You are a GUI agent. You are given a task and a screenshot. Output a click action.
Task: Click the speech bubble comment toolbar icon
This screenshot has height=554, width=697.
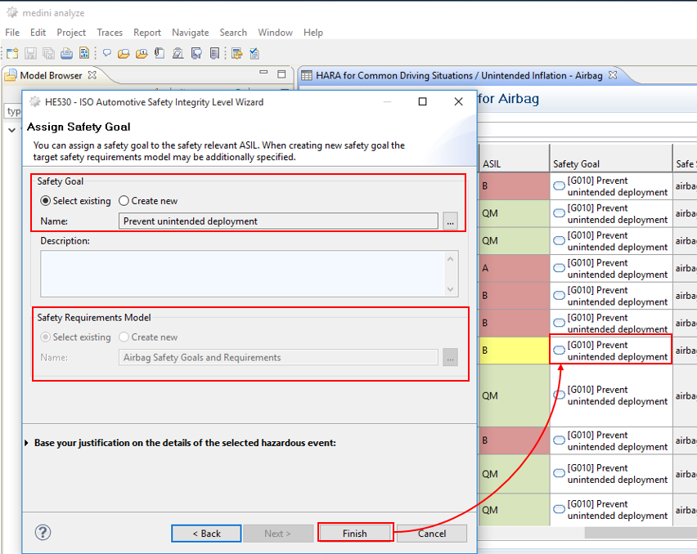[106, 54]
